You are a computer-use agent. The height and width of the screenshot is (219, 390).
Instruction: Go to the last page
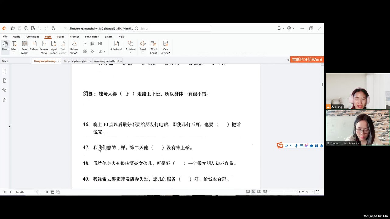tap(46, 192)
